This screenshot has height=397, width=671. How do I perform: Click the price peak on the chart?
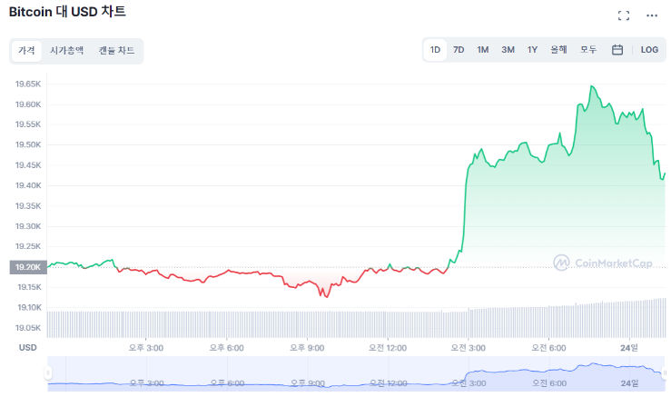pyautogui.click(x=591, y=87)
